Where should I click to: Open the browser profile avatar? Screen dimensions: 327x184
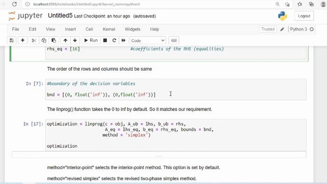(323, 4)
